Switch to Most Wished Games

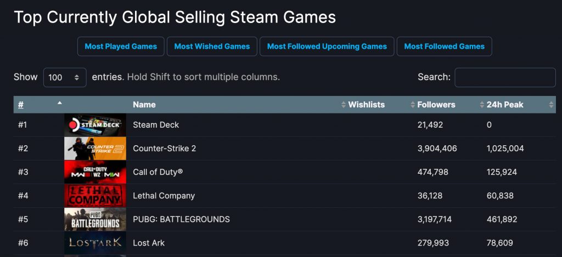(x=212, y=47)
